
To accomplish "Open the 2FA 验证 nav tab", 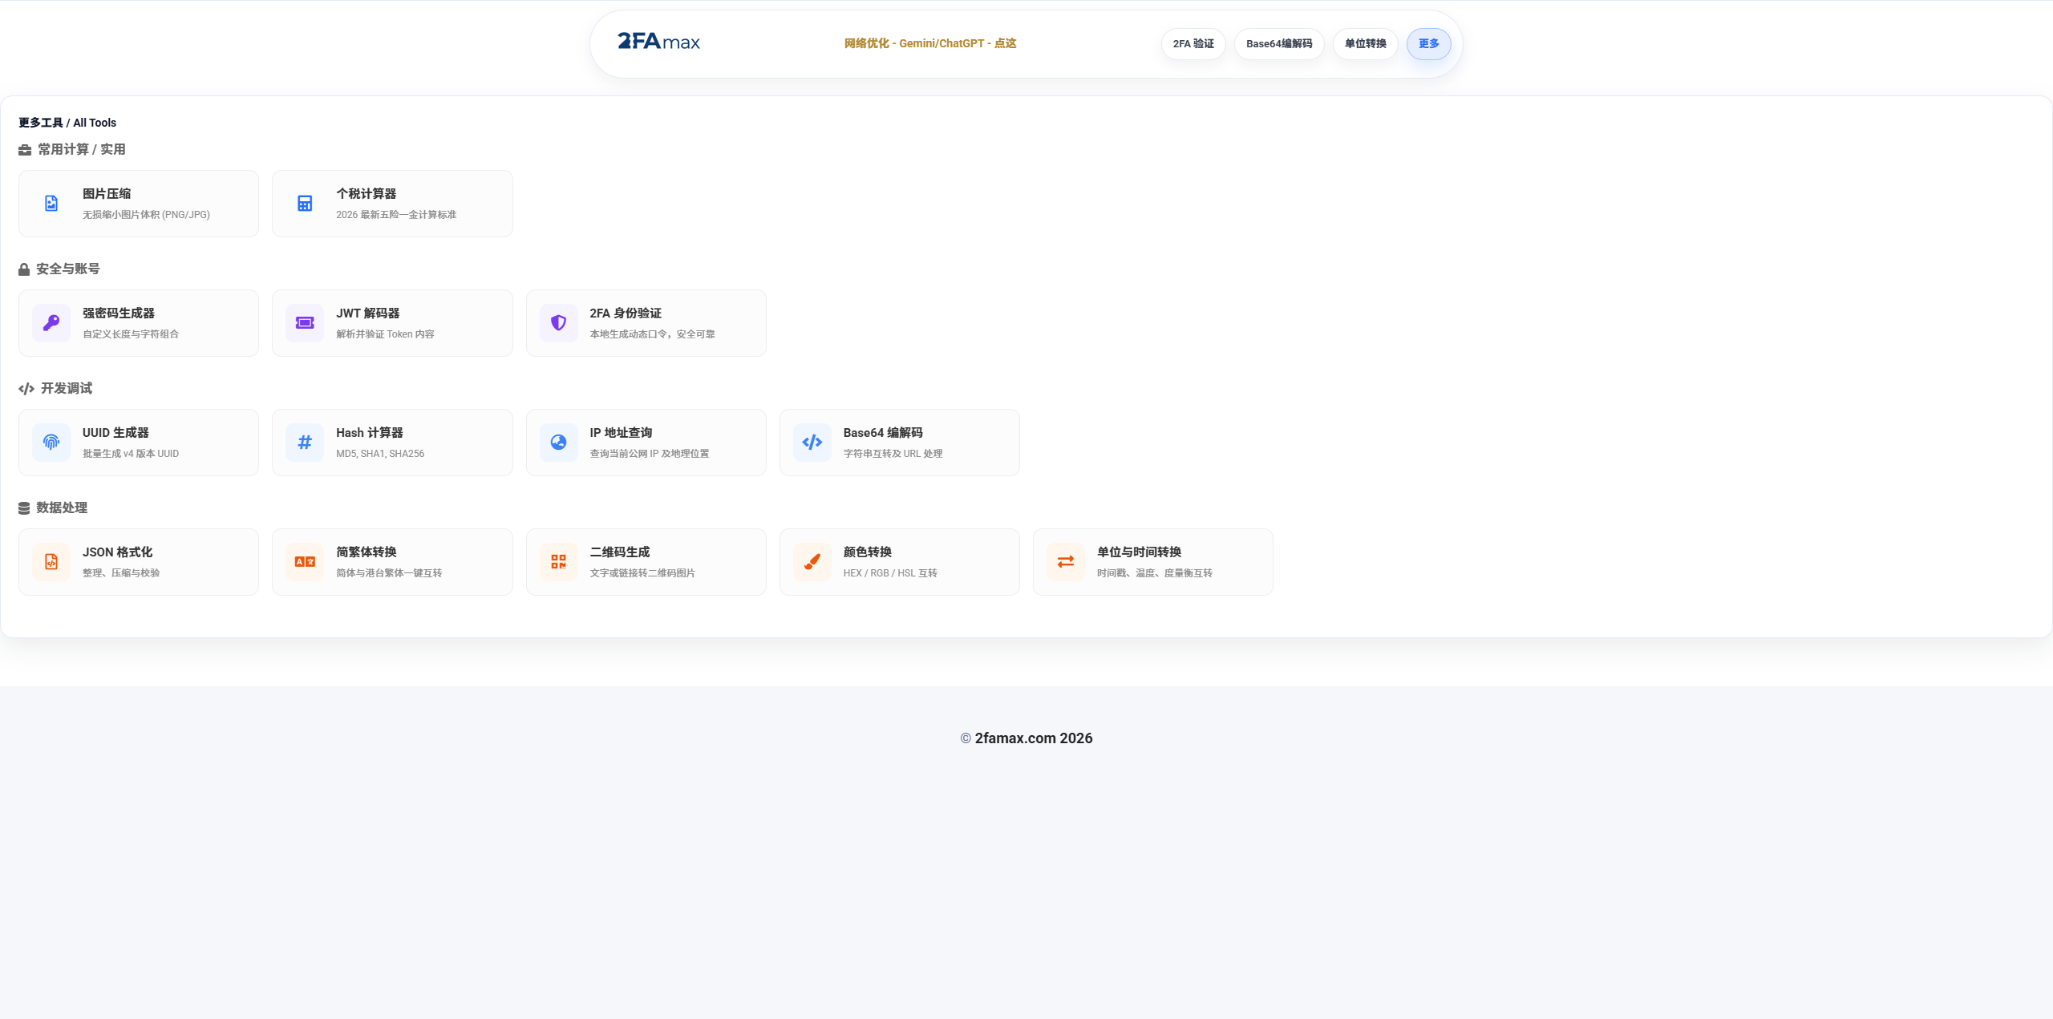I will coord(1193,44).
